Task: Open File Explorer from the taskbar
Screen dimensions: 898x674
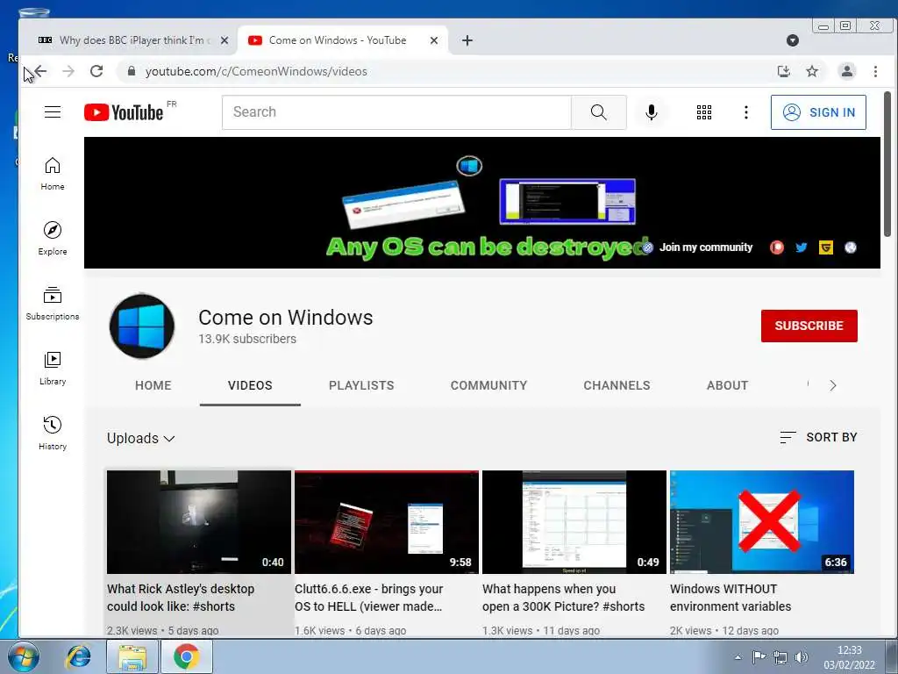Action: (x=132, y=656)
